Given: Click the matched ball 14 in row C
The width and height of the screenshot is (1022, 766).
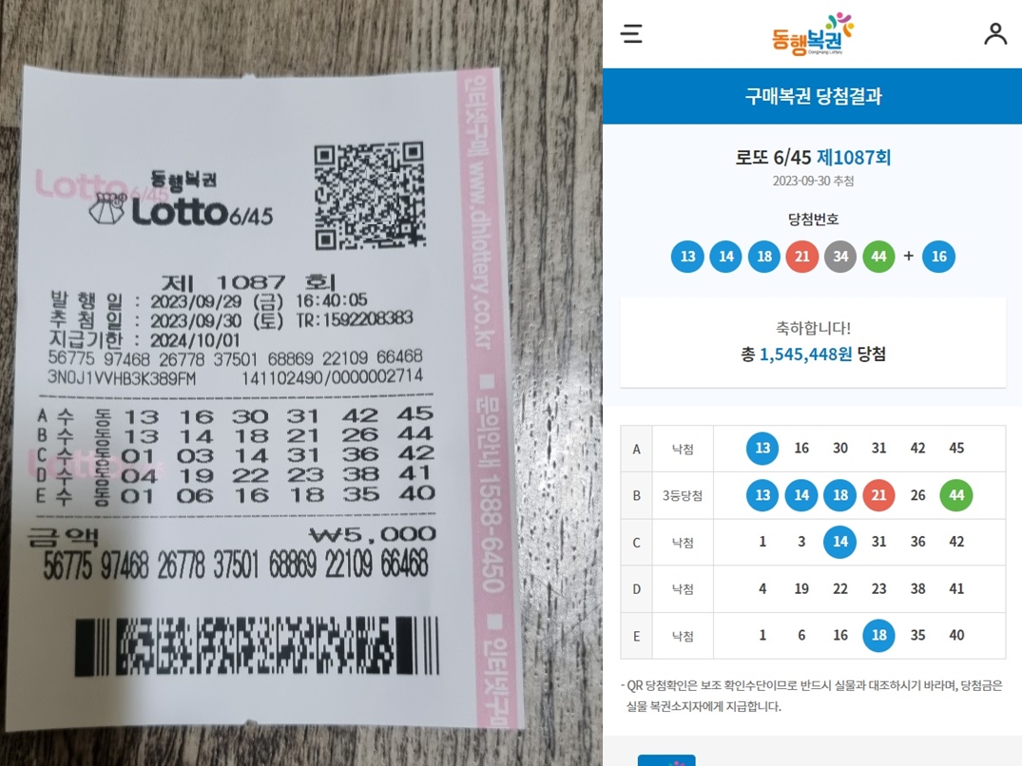Looking at the screenshot, I should pyautogui.click(x=840, y=542).
